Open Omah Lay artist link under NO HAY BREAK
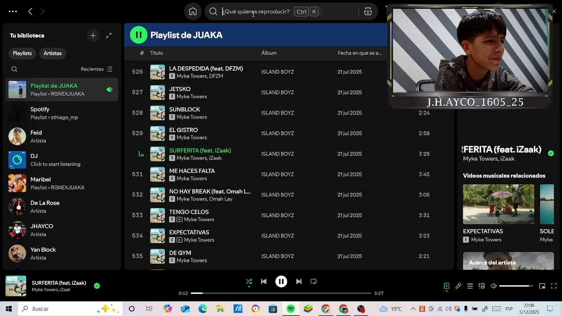The image size is (562, 316). [x=221, y=199]
